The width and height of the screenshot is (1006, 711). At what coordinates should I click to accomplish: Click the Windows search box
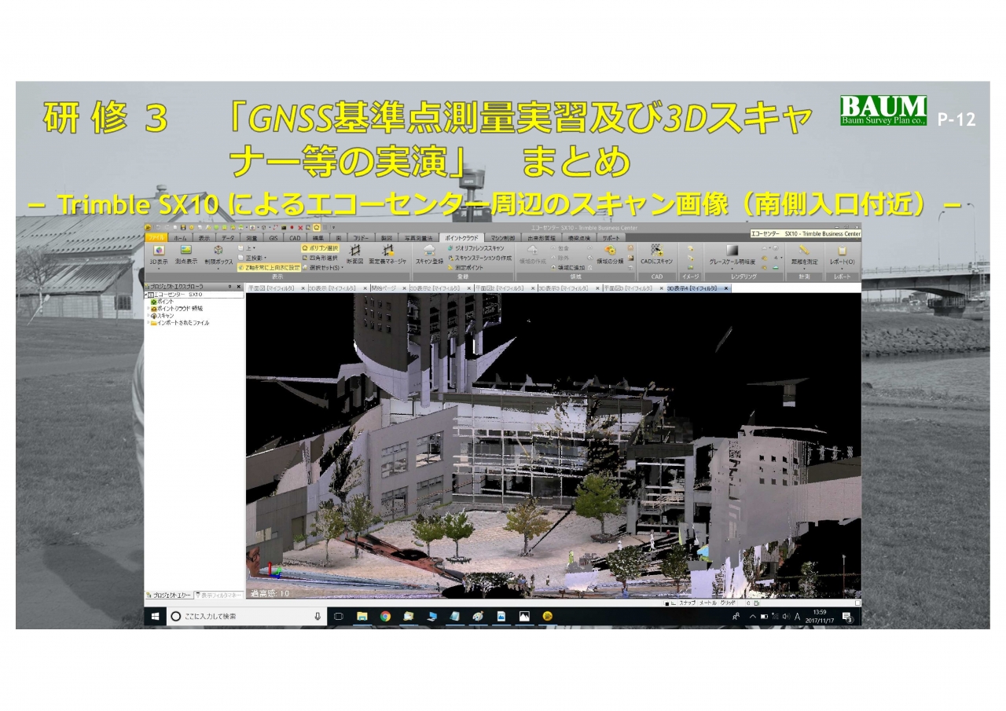(x=247, y=616)
